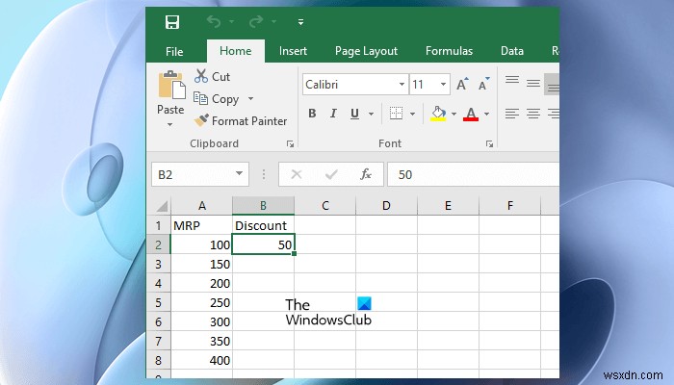Viewport: 674px width, 385px height.
Task: Apply yellow Fill Color bucket
Action: 438,114
